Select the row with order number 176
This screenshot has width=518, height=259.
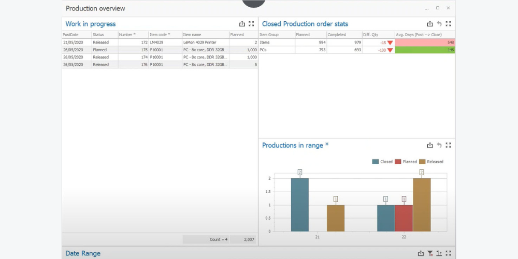[160, 65]
